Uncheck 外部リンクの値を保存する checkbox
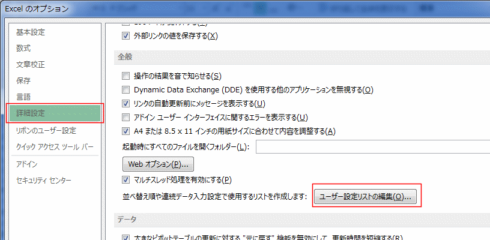Image resolution: width=490 pixels, height=240 pixels. click(x=126, y=36)
